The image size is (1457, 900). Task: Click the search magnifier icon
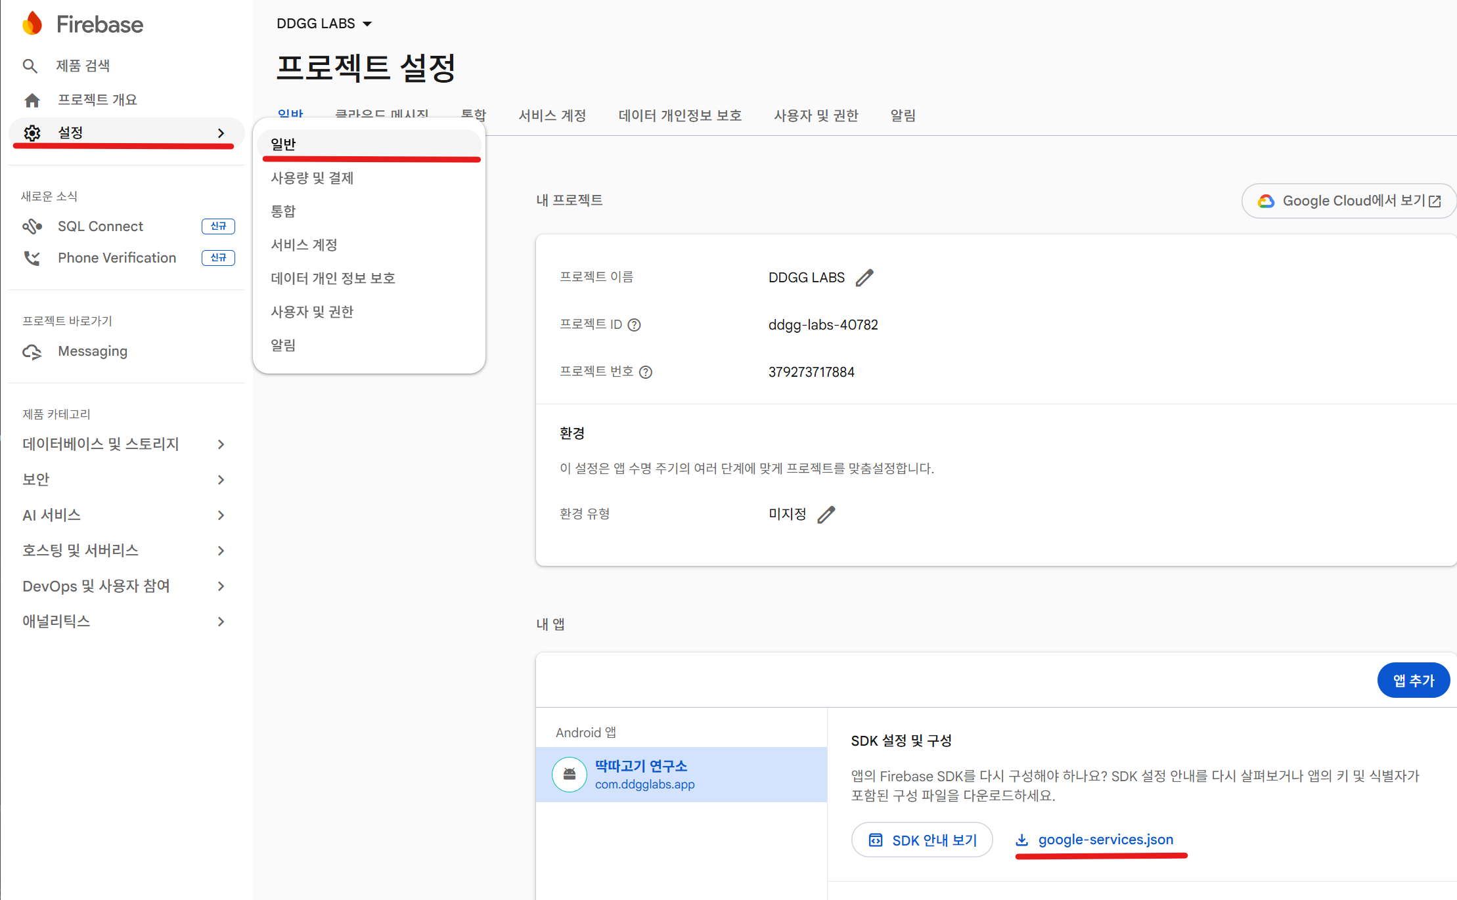click(x=30, y=66)
